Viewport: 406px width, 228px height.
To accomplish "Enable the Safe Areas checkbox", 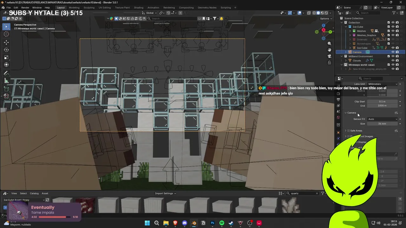I will pyautogui.click(x=348, y=131).
